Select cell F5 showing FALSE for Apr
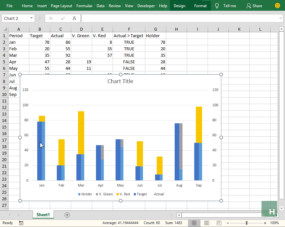 [129, 62]
